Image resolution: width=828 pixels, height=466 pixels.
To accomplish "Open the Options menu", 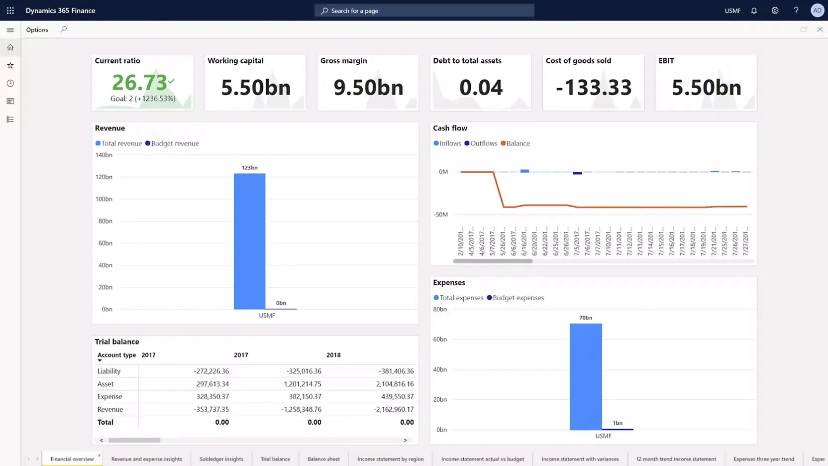I will click(x=37, y=30).
